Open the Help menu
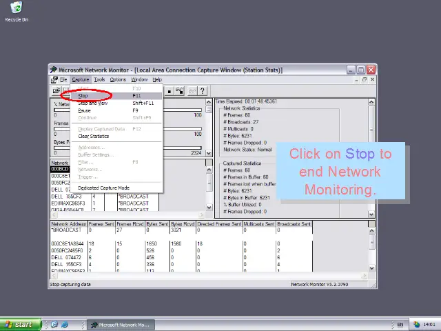 (x=157, y=80)
